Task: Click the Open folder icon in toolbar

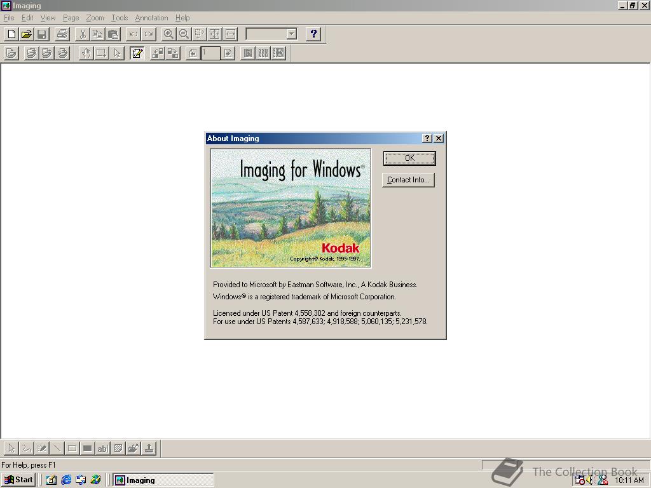Action: pyautogui.click(x=27, y=34)
